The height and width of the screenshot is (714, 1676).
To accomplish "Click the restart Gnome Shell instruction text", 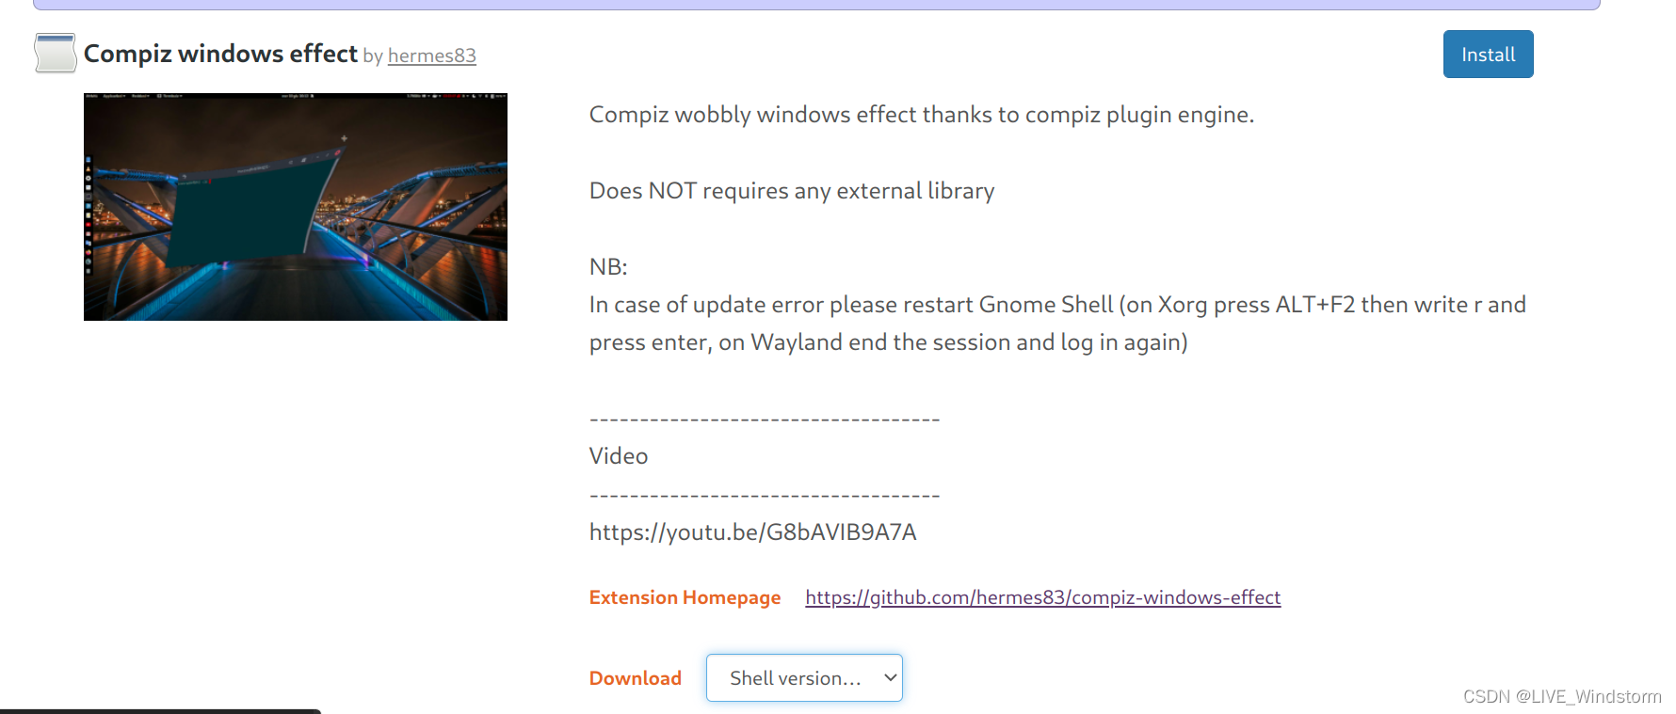I will click(1057, 324).
